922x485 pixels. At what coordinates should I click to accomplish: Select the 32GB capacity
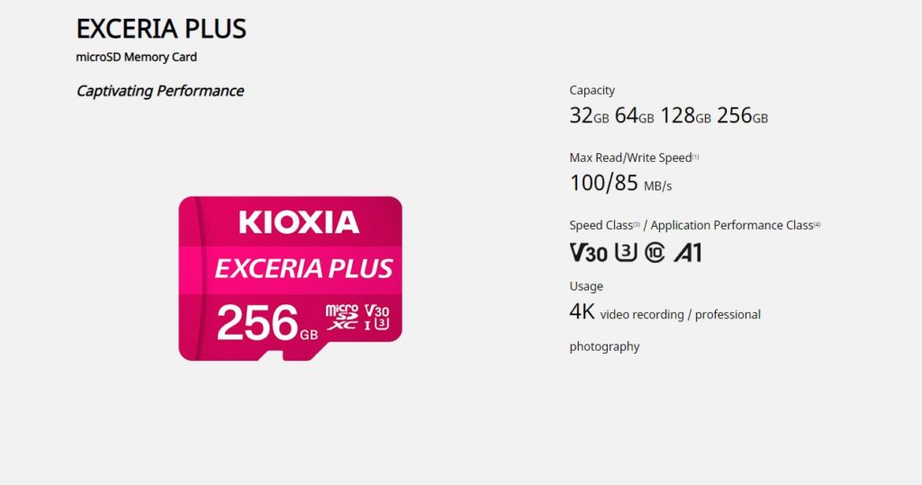[x=589, y=116]
